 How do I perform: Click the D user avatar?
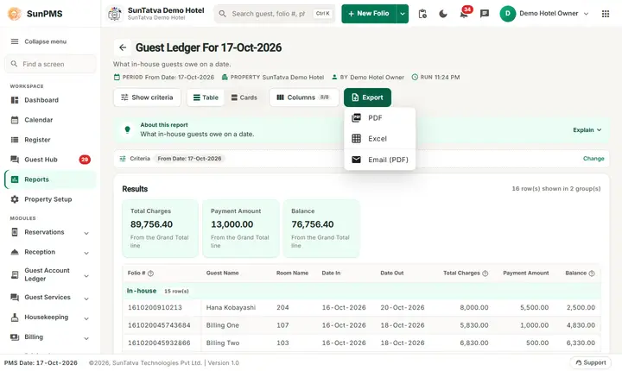click(507, 14)
